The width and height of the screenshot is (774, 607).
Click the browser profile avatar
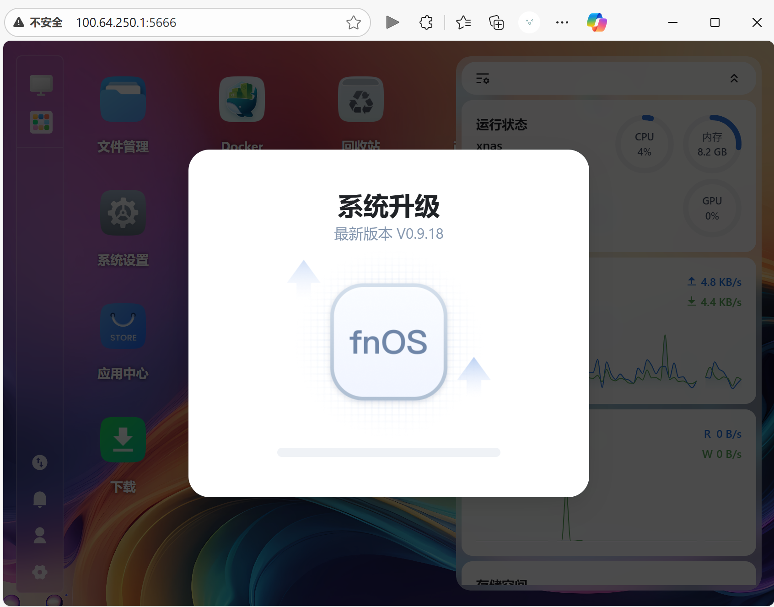coord(529,22)
